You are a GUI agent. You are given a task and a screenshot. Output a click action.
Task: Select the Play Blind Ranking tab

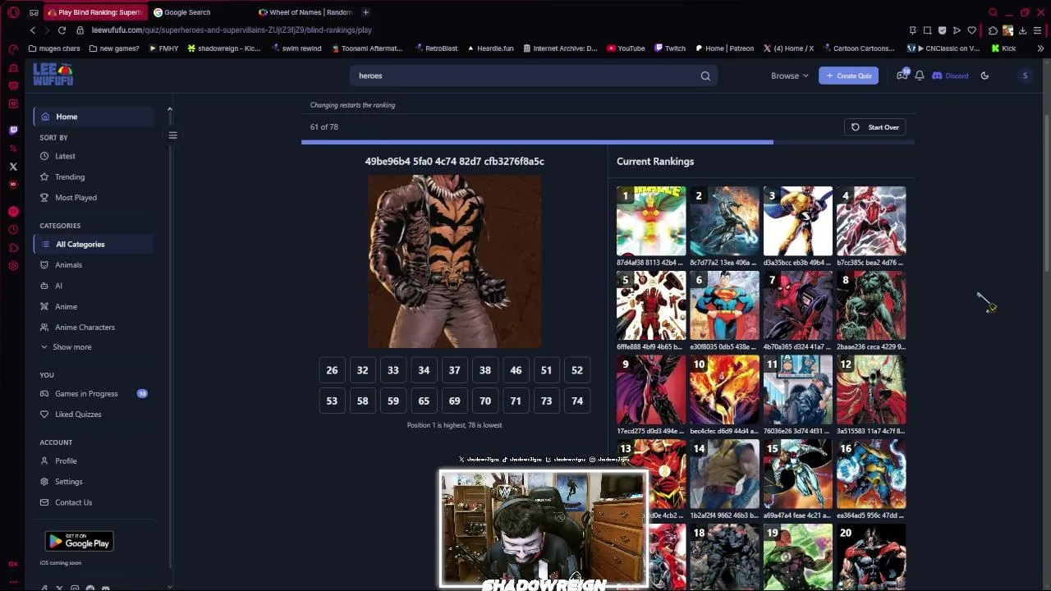point(95,12)
